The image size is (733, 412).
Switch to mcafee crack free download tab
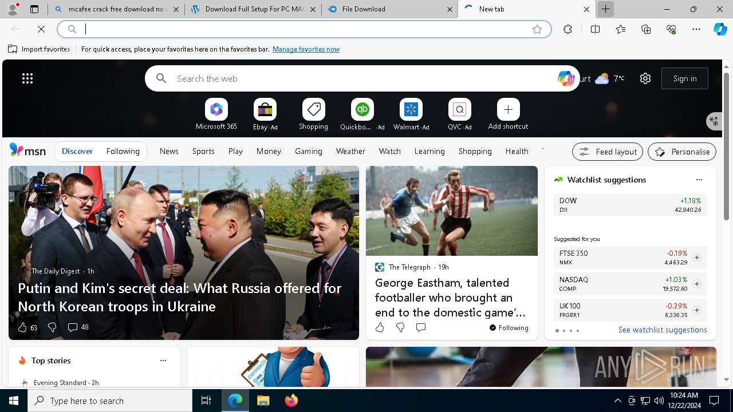(x=117, y=9)
